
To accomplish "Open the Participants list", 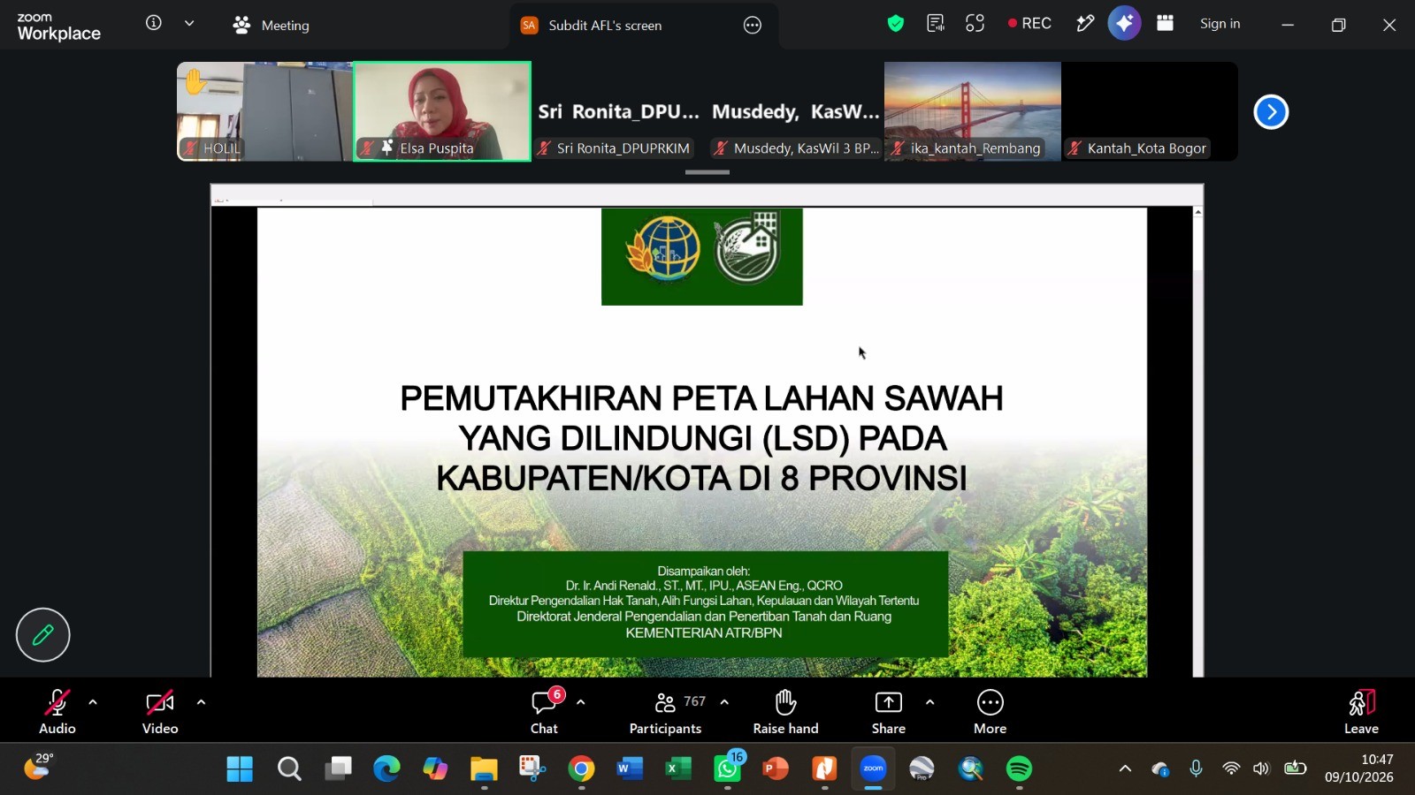I will click(x=666, y=712).
